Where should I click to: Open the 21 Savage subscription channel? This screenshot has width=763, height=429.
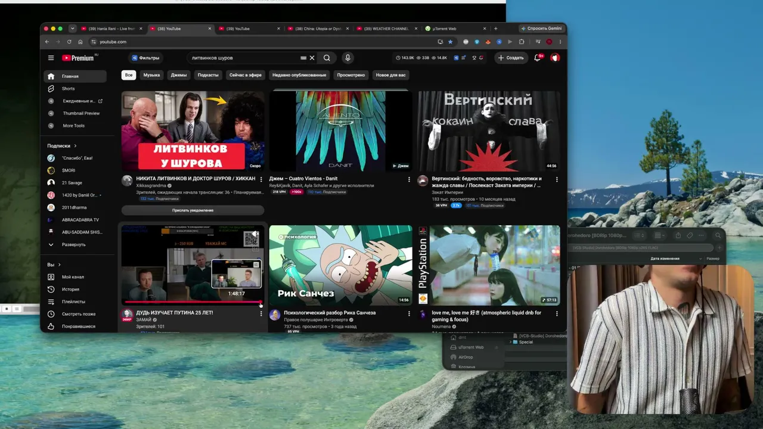coord(75,183)
